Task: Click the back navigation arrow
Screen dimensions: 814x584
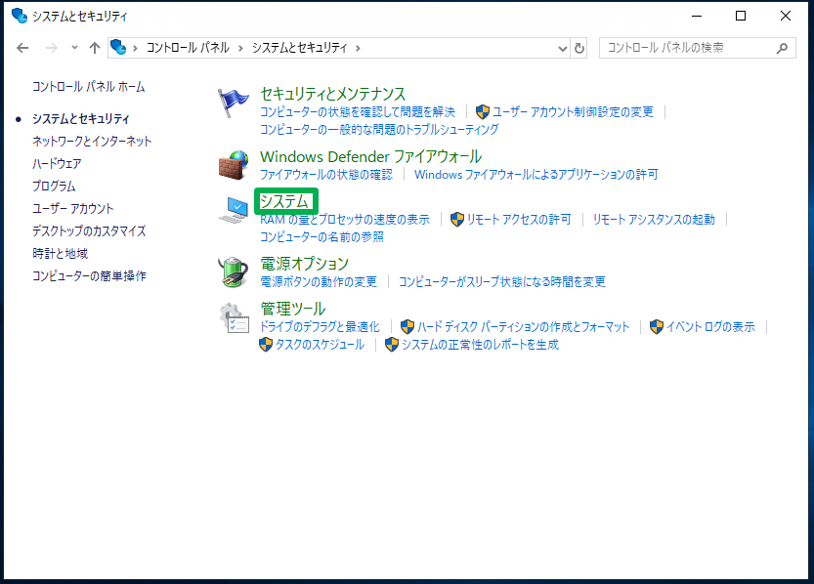Action: (21, 47)
